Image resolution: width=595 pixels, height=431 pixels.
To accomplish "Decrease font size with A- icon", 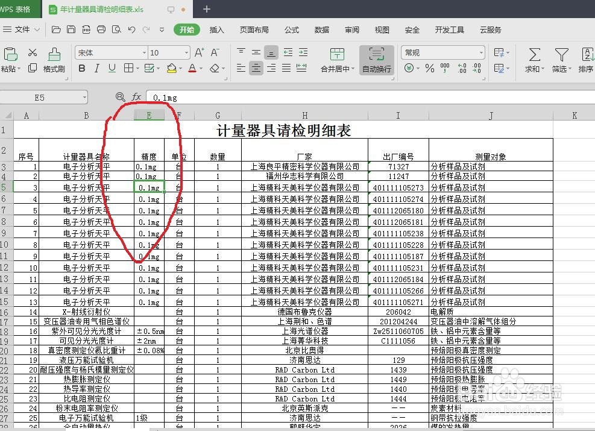I will coord(215,52).
